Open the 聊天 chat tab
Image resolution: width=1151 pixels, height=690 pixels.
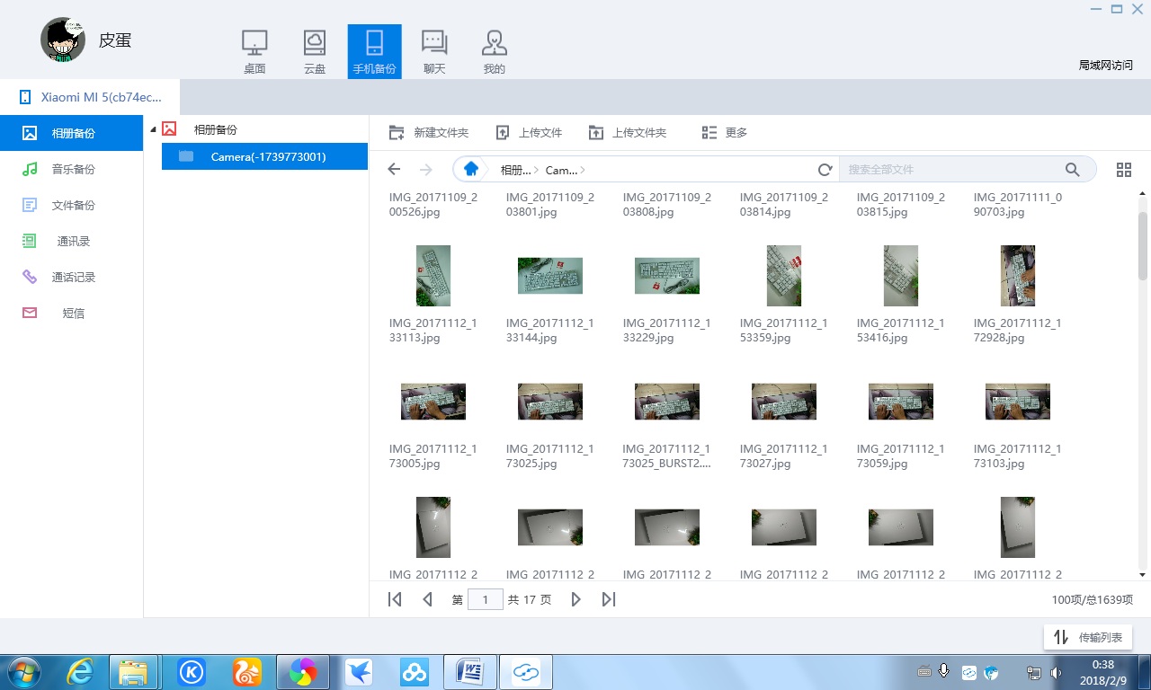(x=434, y=52)
